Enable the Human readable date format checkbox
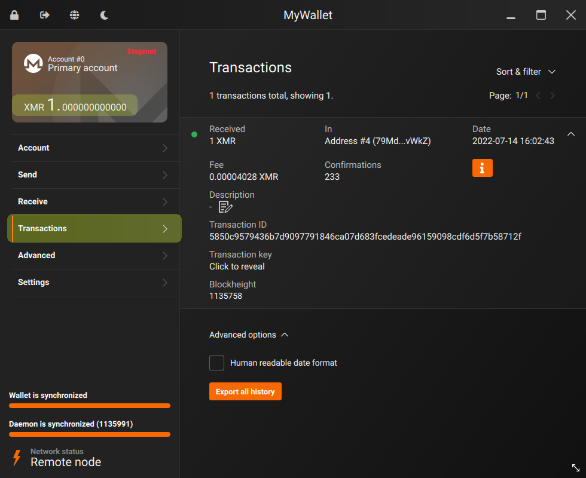 pyautogui.click(x=216, y=363)
